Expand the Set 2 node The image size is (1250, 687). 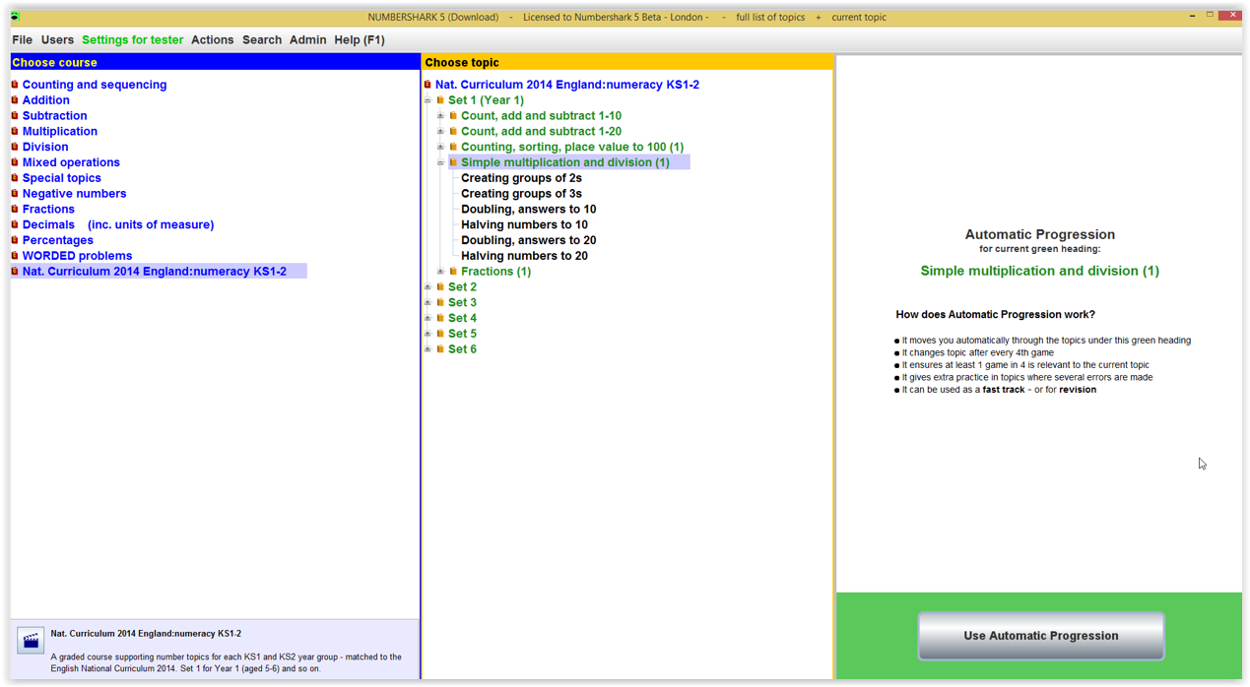pos(428,287)
